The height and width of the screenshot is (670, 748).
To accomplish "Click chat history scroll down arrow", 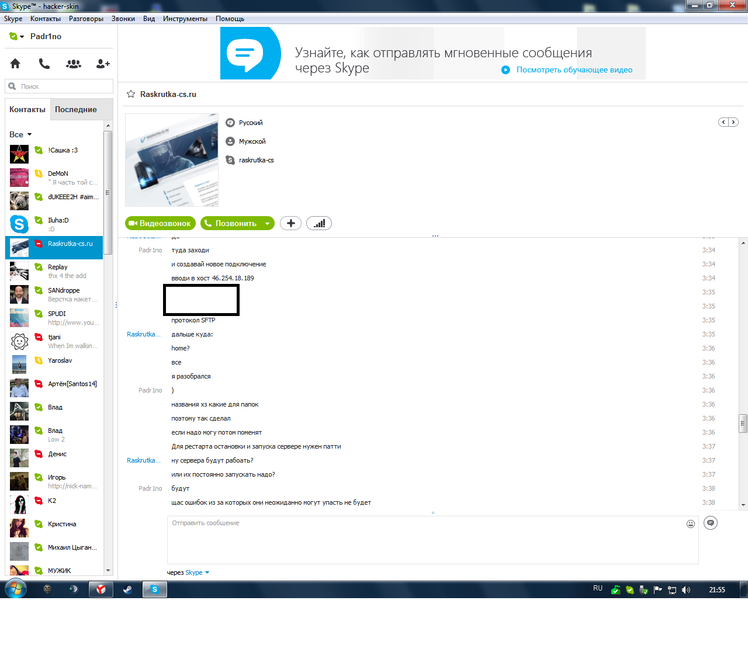I will (743, 505).
